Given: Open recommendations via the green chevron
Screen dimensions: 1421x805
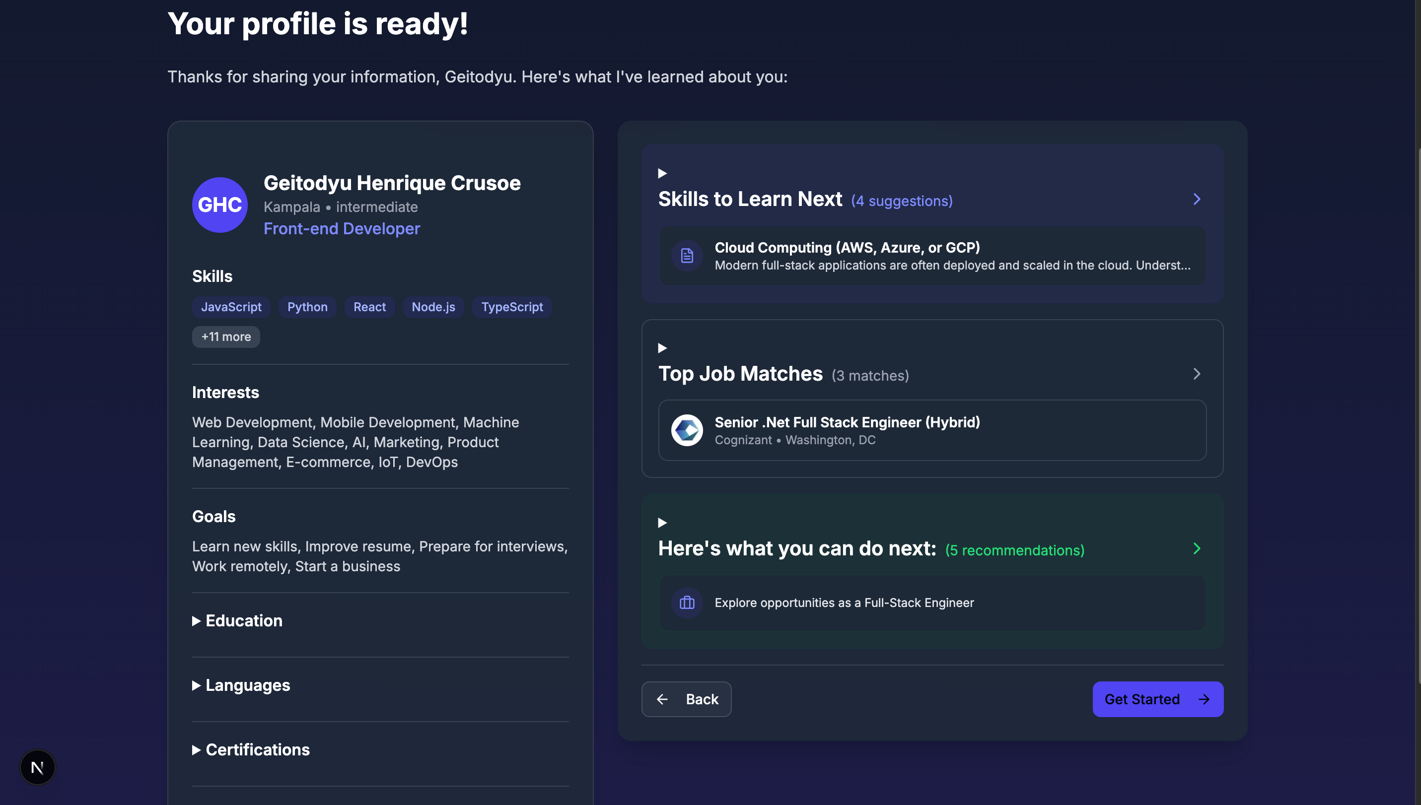Looking at the screenshot, I should (x=1197, y=548).
